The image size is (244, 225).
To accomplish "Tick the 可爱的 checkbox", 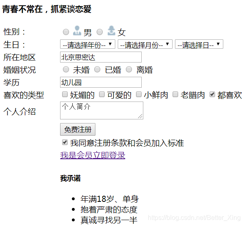I will pos(102,94).
